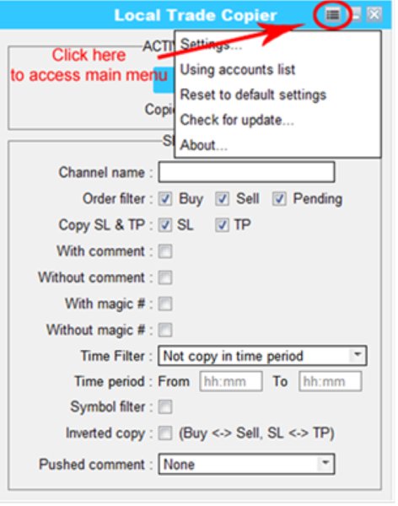Uncheck the Sell order filter checkbox

pyautogui.click(x=222, y=199)
